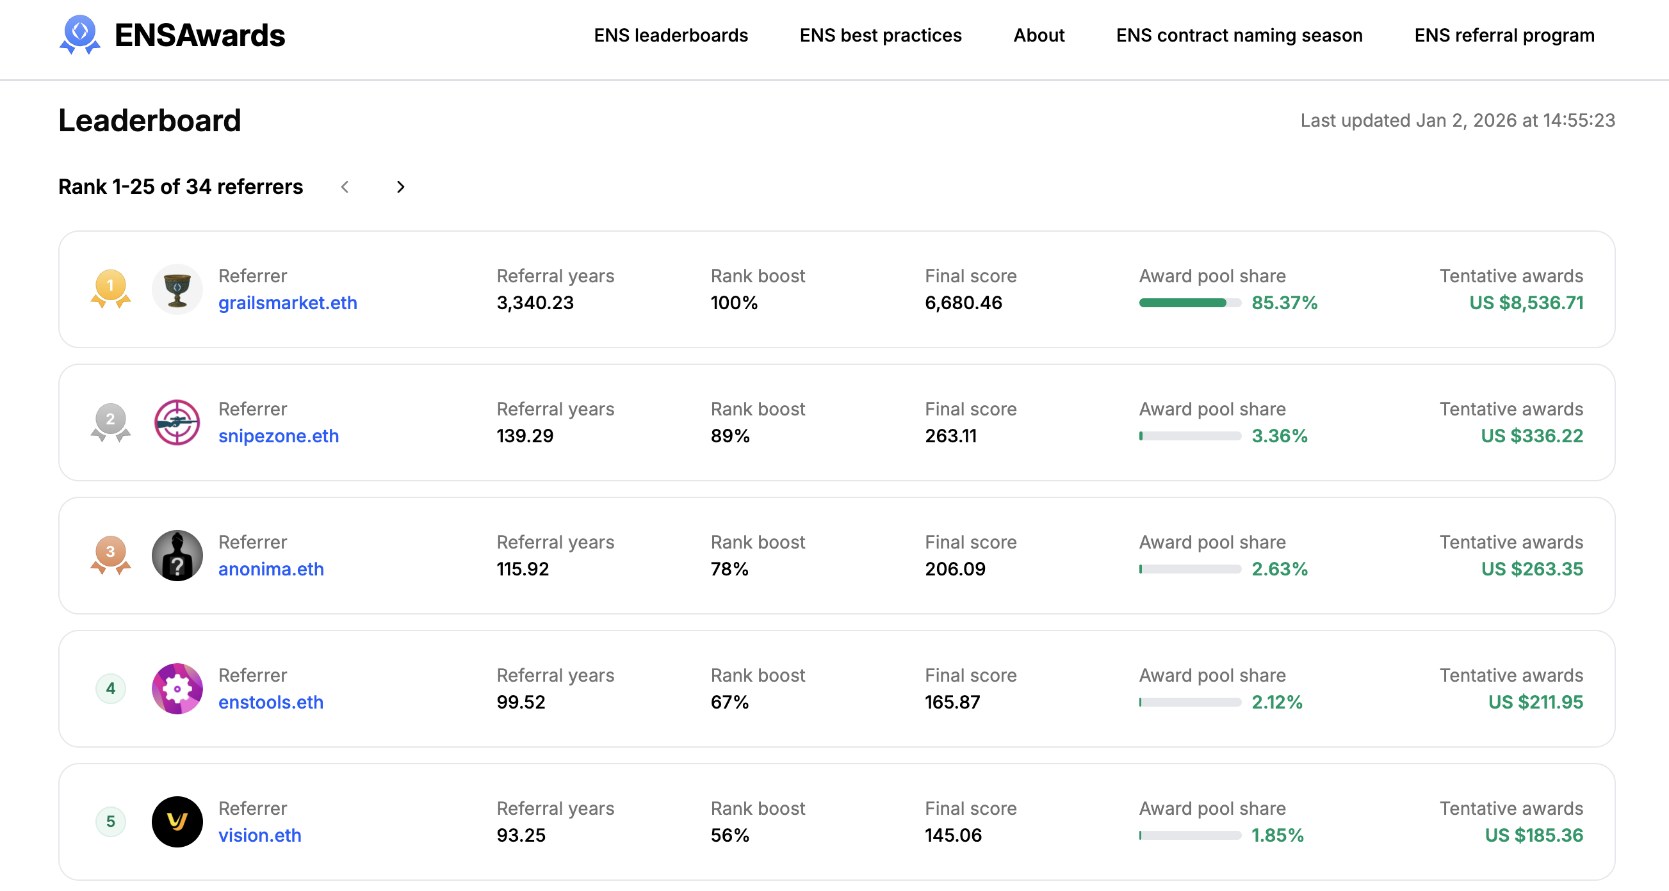
Task: Click grailsmarket's 85.37% award pool share bar
Action: tap(1189, 302)
